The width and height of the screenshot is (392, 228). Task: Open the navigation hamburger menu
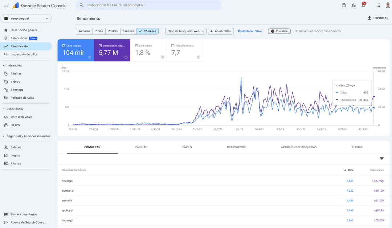(6, 5)
